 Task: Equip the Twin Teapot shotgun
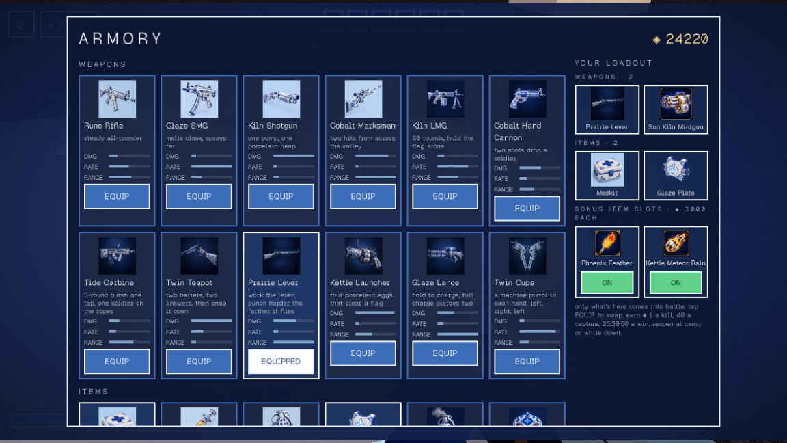[x=199, y=361]
